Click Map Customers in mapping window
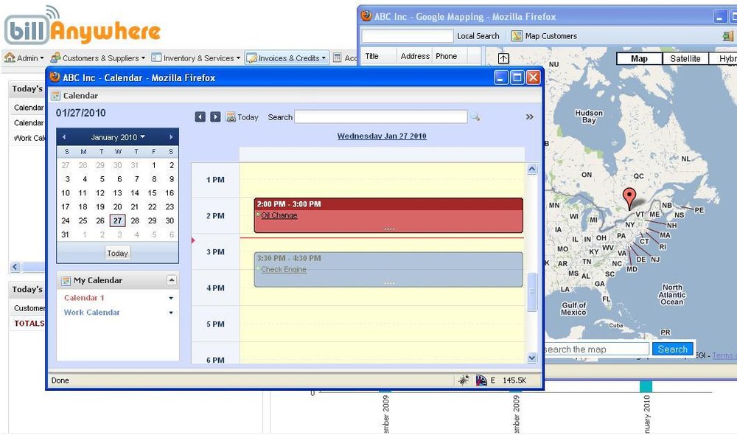 tap(545, 35)
